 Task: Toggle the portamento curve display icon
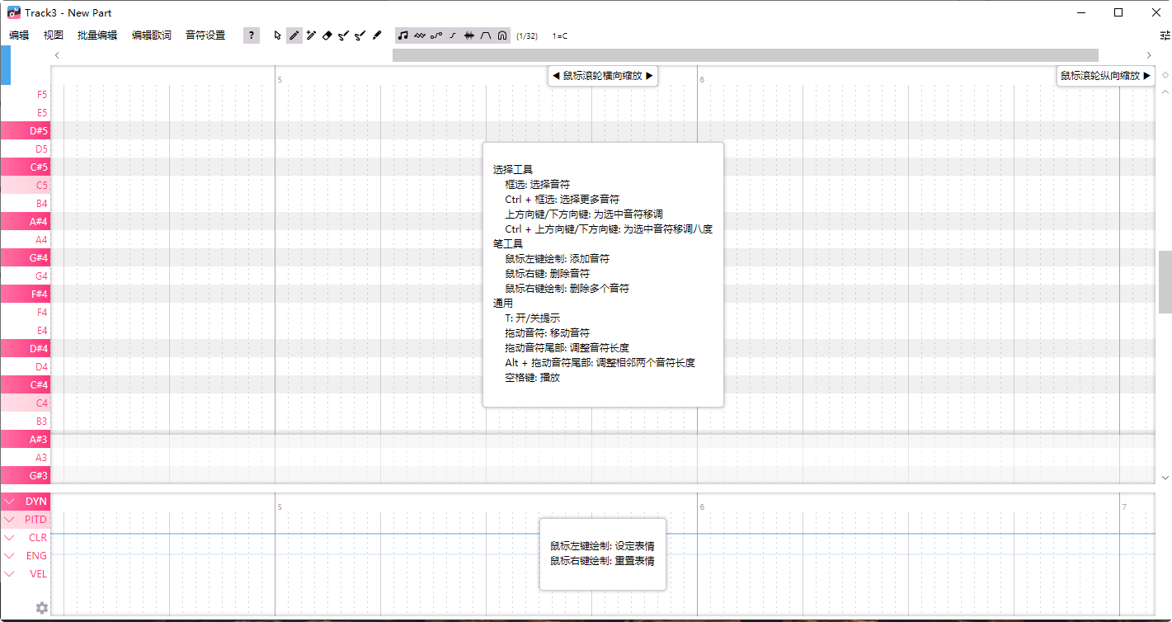tap(435, 35)
